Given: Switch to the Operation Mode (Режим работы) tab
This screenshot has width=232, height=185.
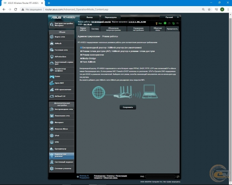Looking at the screenshot, I should 83,29.
